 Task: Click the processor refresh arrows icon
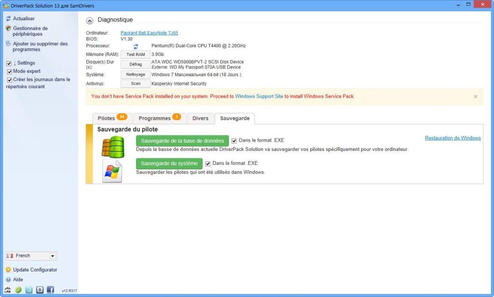(136, 46)
